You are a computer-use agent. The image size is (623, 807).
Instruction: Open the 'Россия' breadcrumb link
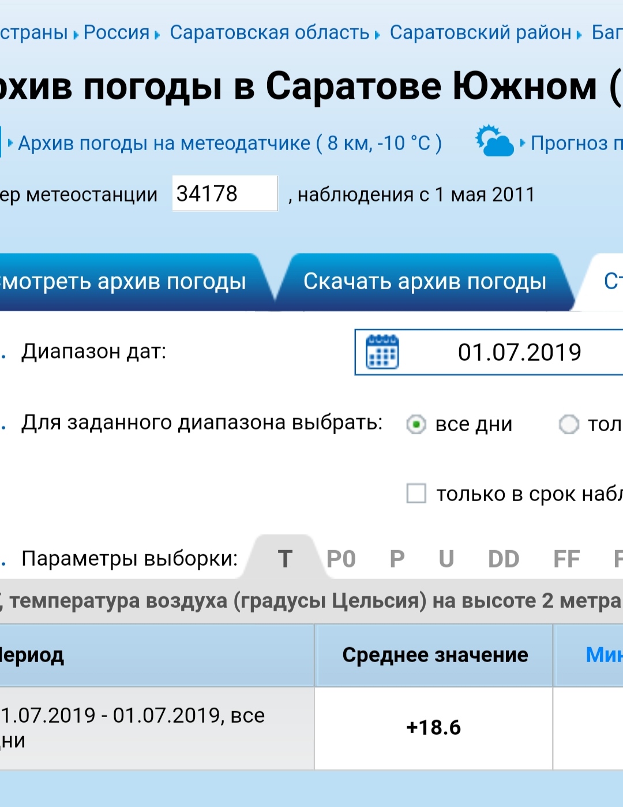click(117, 33)
